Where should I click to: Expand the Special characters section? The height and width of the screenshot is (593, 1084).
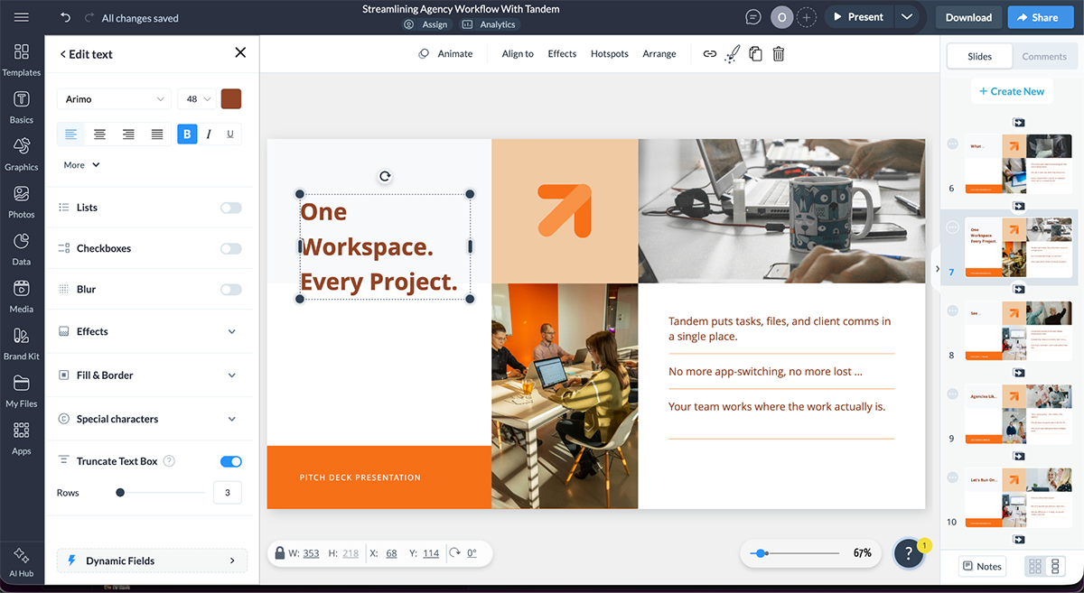point(149,419)
